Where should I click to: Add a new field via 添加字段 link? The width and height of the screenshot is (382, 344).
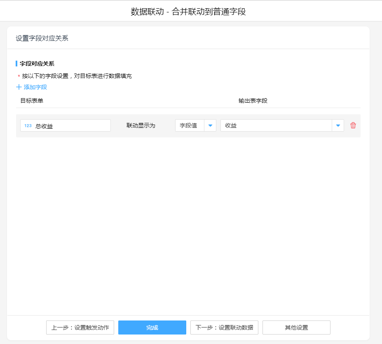[x=35, y=87]
